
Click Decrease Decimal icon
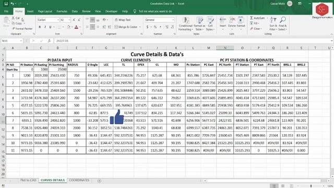[172, 27]
